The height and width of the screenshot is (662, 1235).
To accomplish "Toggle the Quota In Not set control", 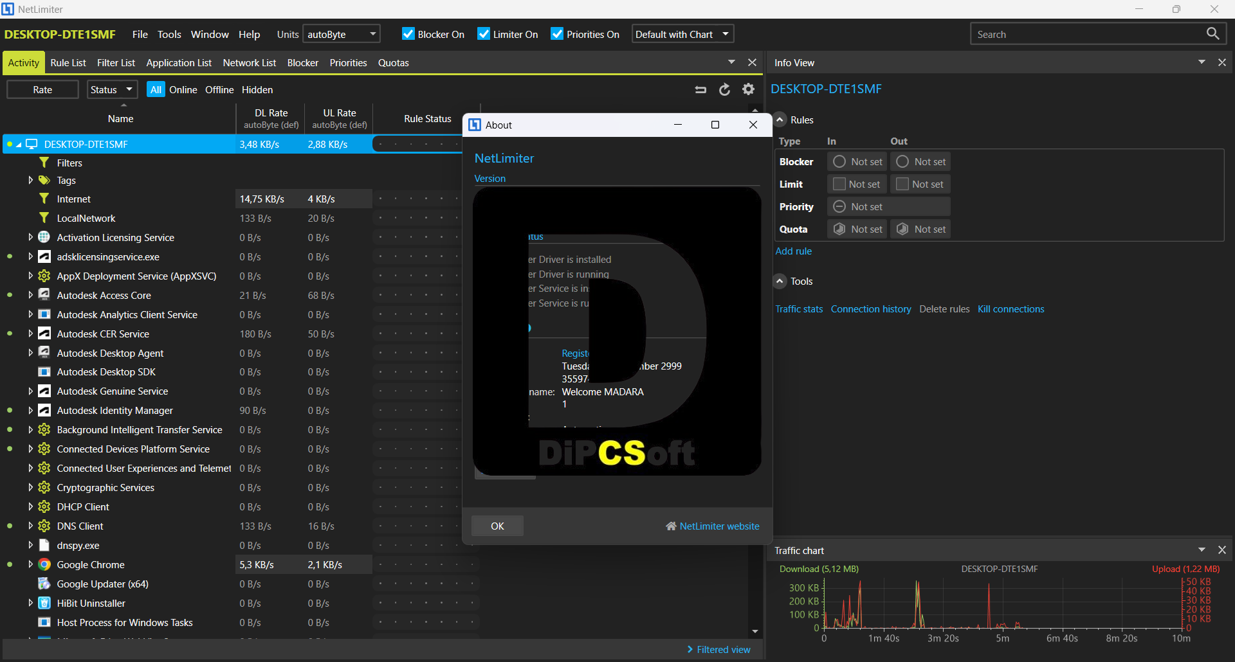I will pos(857,229).
